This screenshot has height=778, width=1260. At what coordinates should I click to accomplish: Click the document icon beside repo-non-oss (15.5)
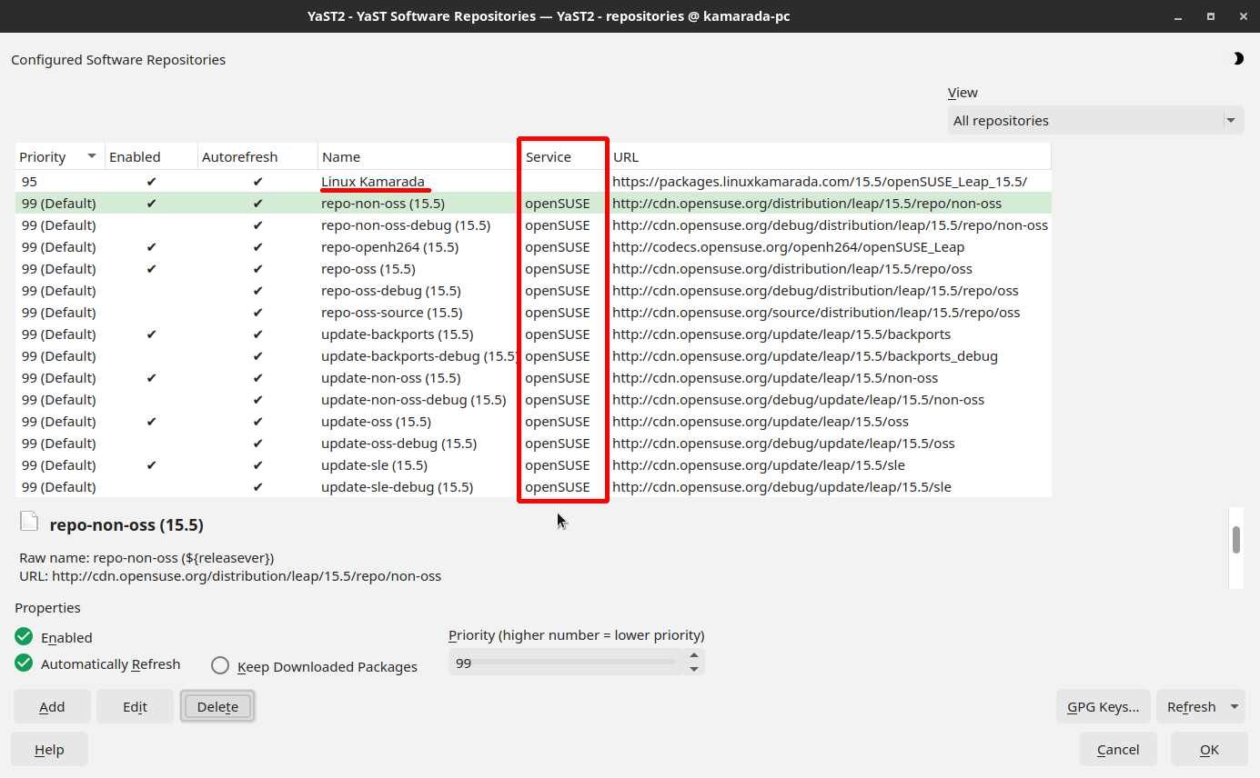(x=30, y=522)
